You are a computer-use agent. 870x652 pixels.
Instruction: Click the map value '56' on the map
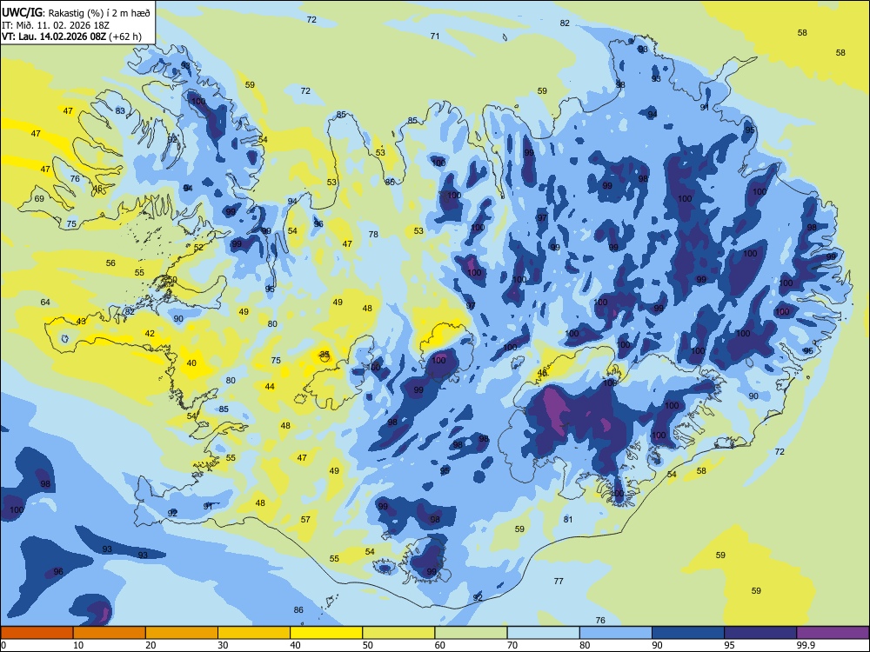pyautogui.click(x=111, y=263)
